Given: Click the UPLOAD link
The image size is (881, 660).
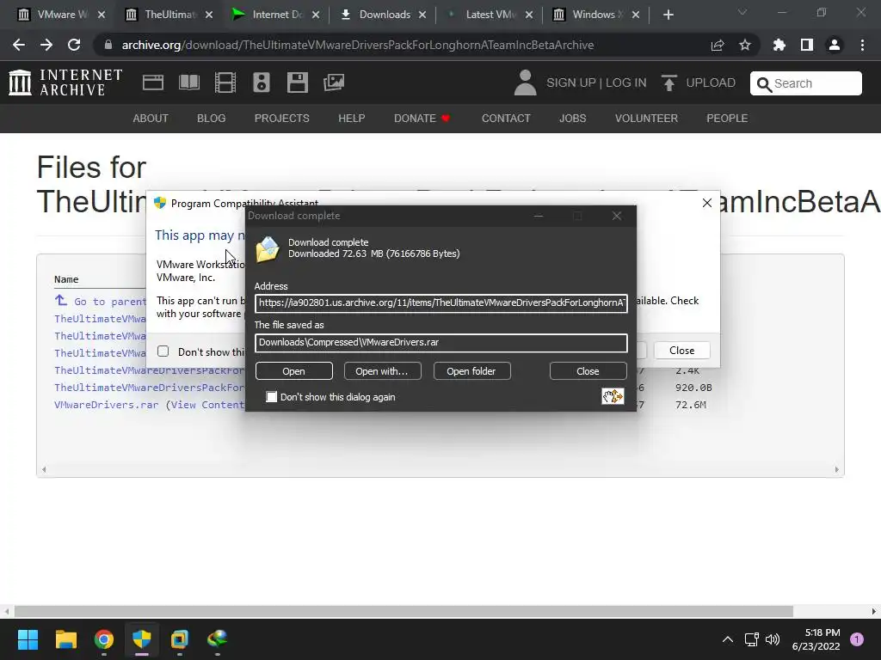Looking at the screenshot, I should [710, 82].
